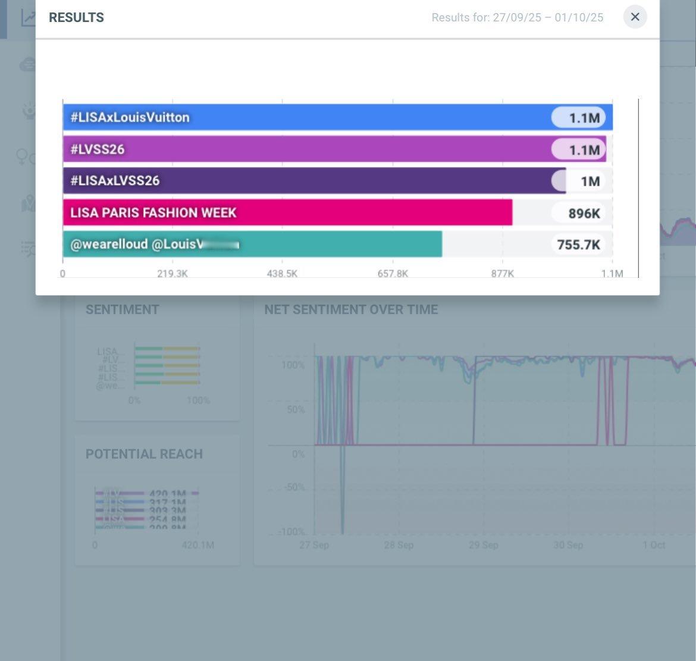Screen dimensions: 696x661
Task: Open the Sentiment card in the background dashboard
Action: (x=158, y=358)
